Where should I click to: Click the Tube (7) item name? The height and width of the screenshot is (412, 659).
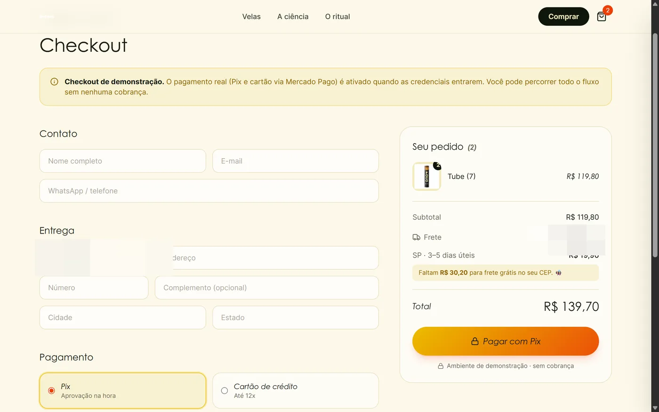[461, 177]
